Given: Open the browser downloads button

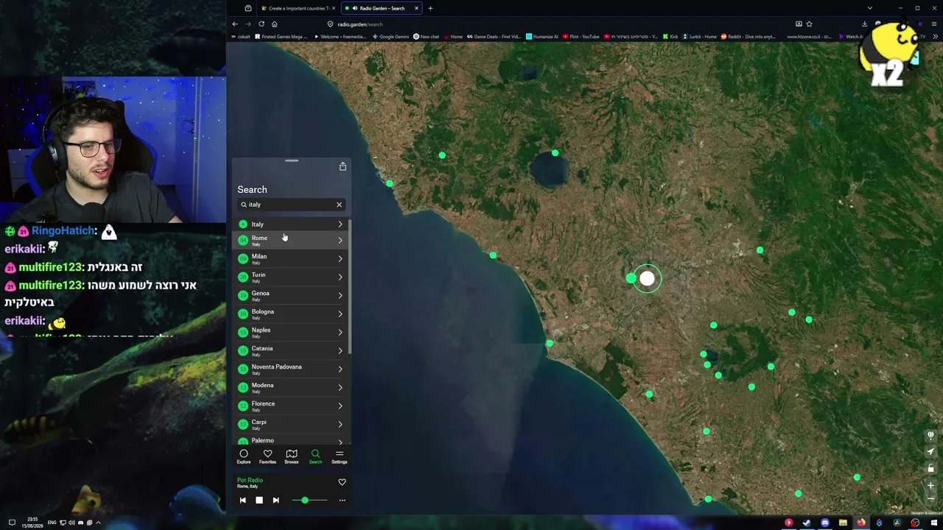Looking at the screenshot, I should [x=865, y=24].
